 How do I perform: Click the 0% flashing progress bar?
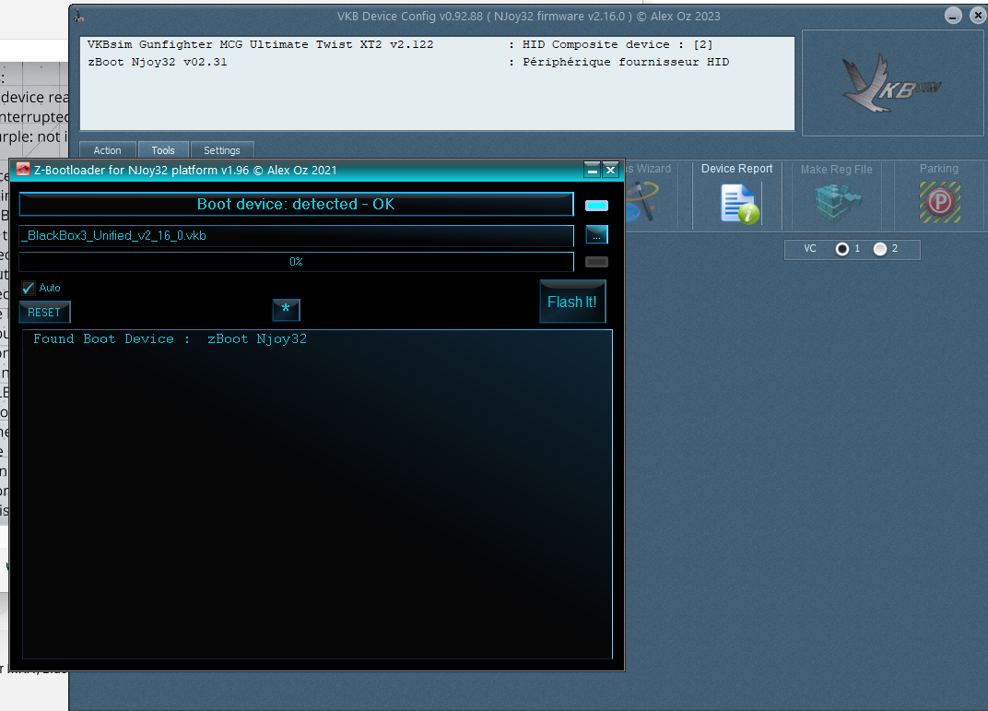pyautogui.click(x=296, y=262)
